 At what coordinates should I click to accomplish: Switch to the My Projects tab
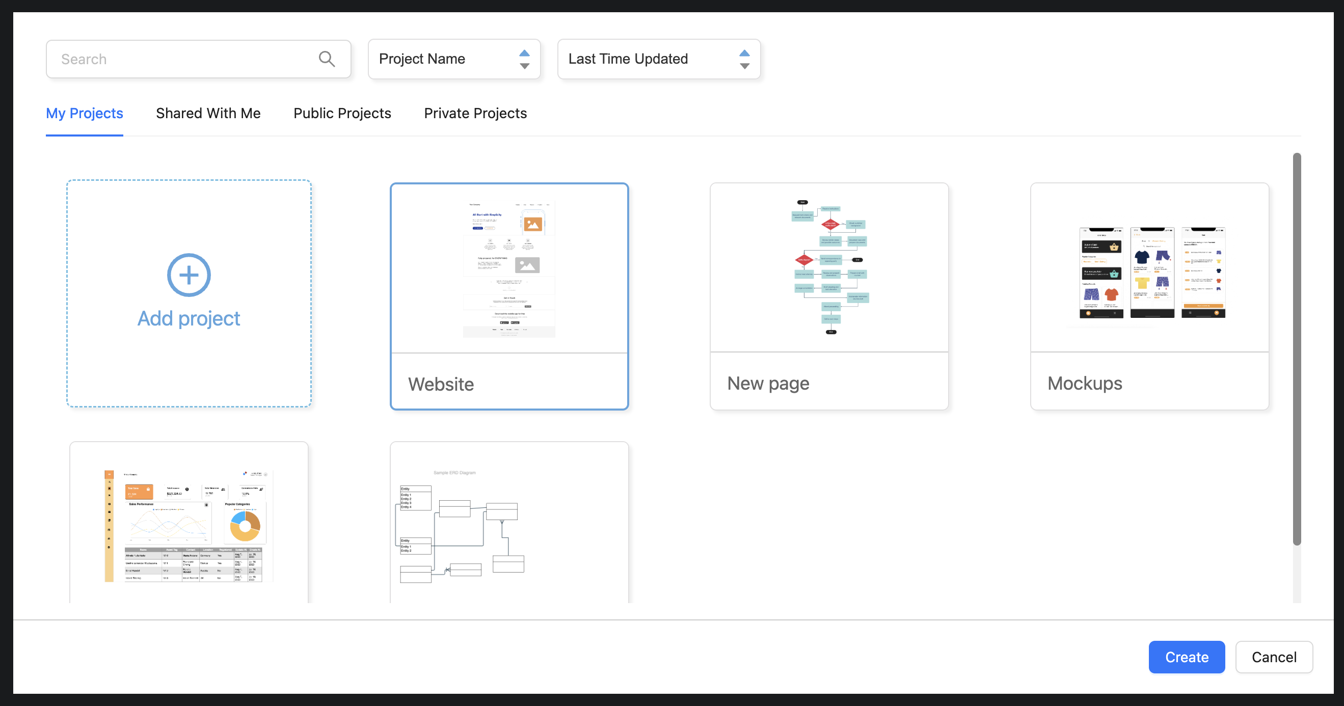click(x=85, y=113)
